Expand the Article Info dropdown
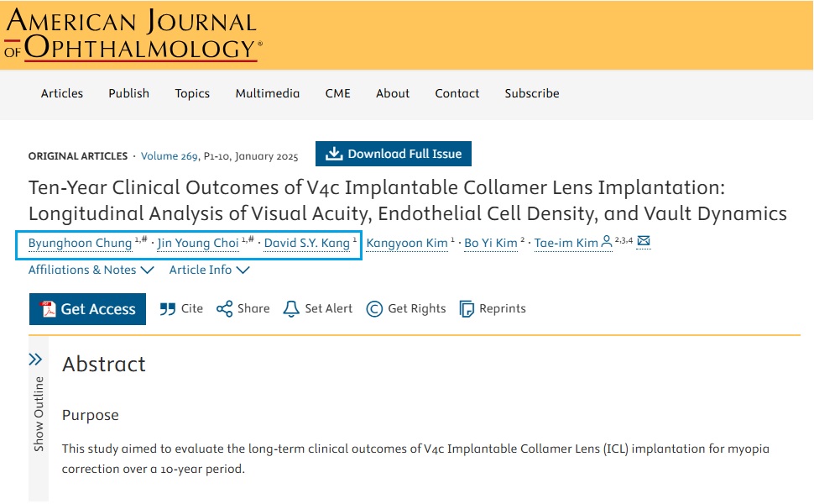Screen dimensions: 814x504 [209, 270]
